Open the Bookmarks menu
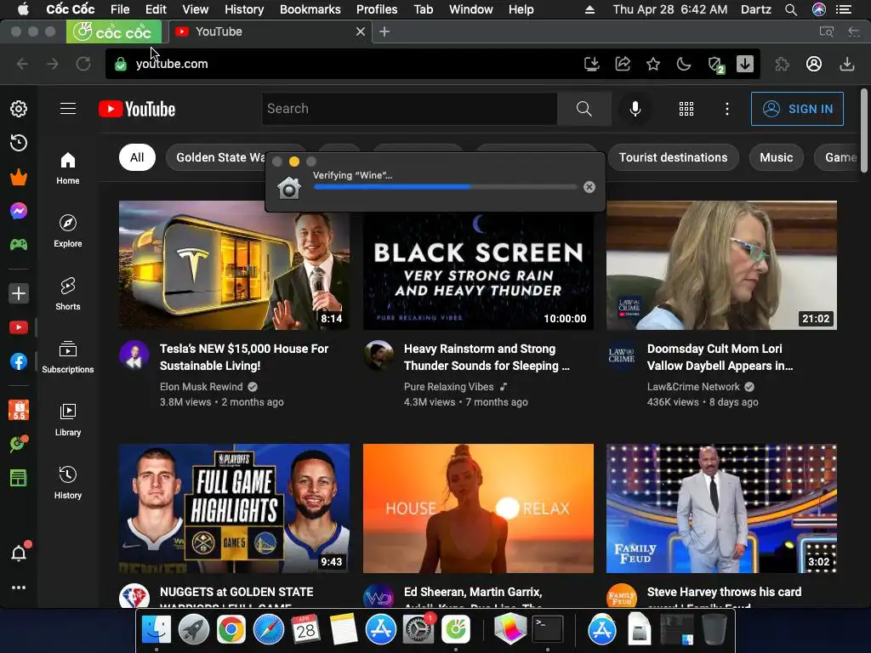Image resolution: width=871 pixels, height=653 pixels. coord(310,9)
